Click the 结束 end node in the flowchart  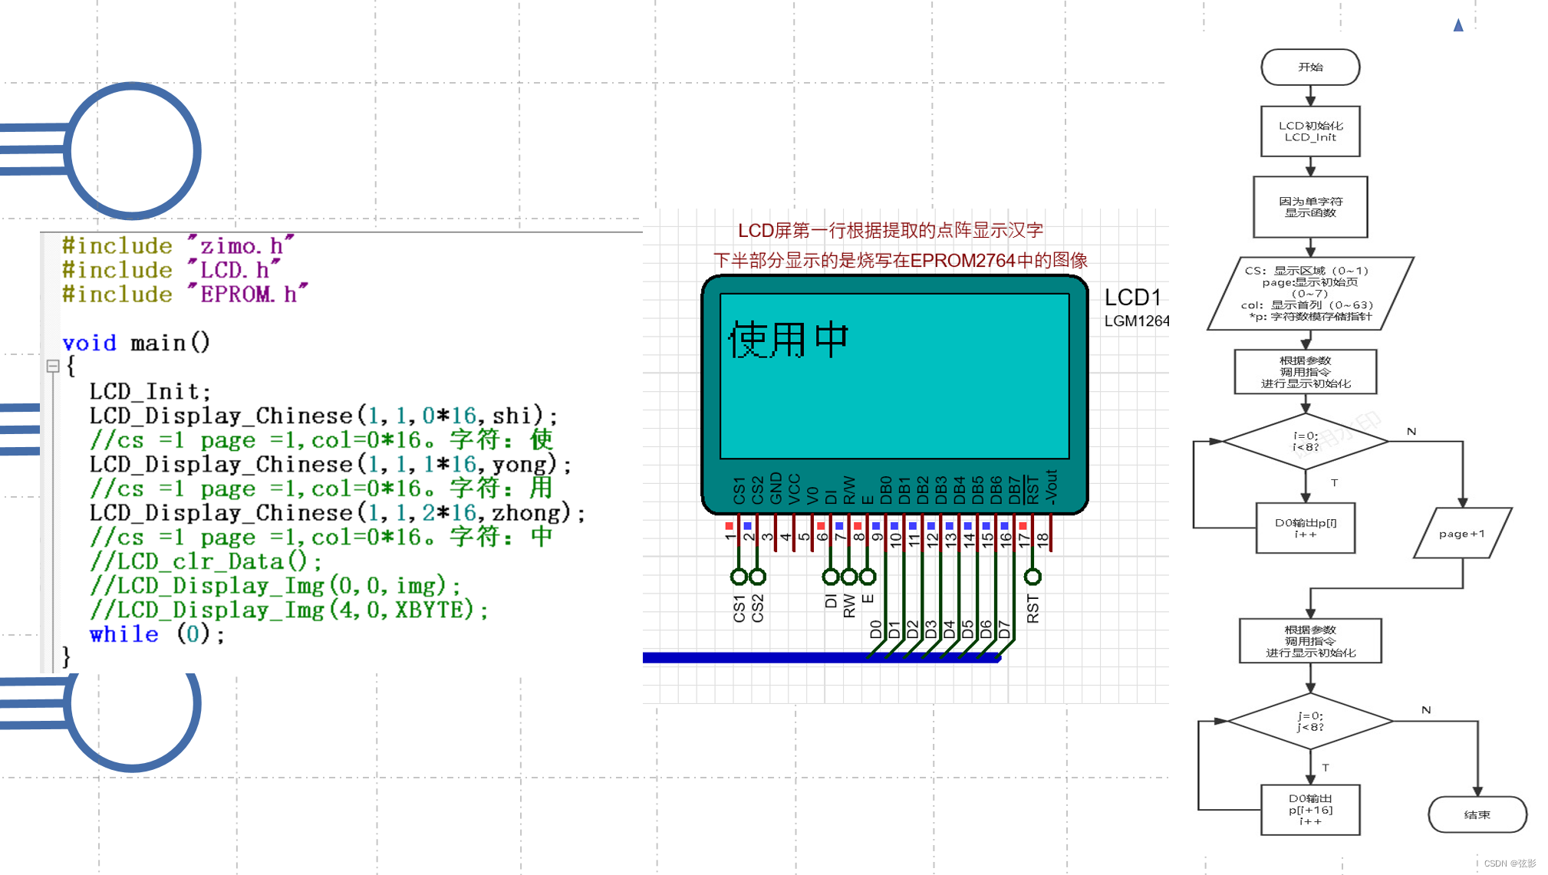pos(1477,814)
